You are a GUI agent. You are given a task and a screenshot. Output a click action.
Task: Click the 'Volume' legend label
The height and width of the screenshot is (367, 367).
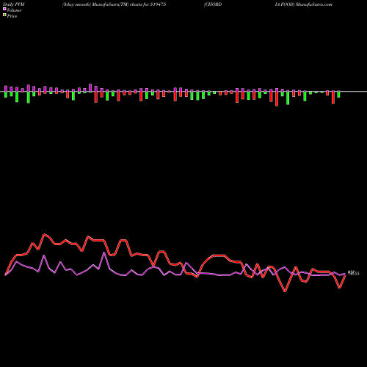pyautogui.click(x=14, y=10)
